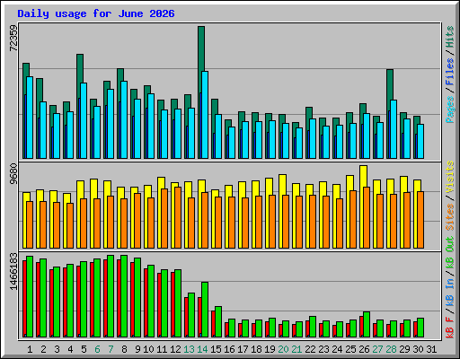Click the 72359 hits axis value
The height and width of the screenshot is (359, 460).
point(13,38)
